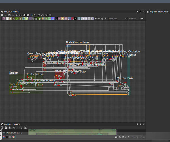The image size is (170, 142).
Task: Add the FX-Map node icon
Action: (x=33, y=19)
